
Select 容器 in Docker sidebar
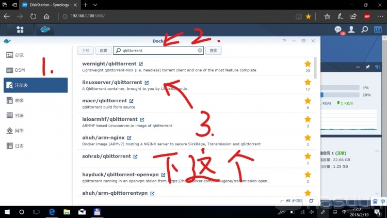[x=36, y=115]
